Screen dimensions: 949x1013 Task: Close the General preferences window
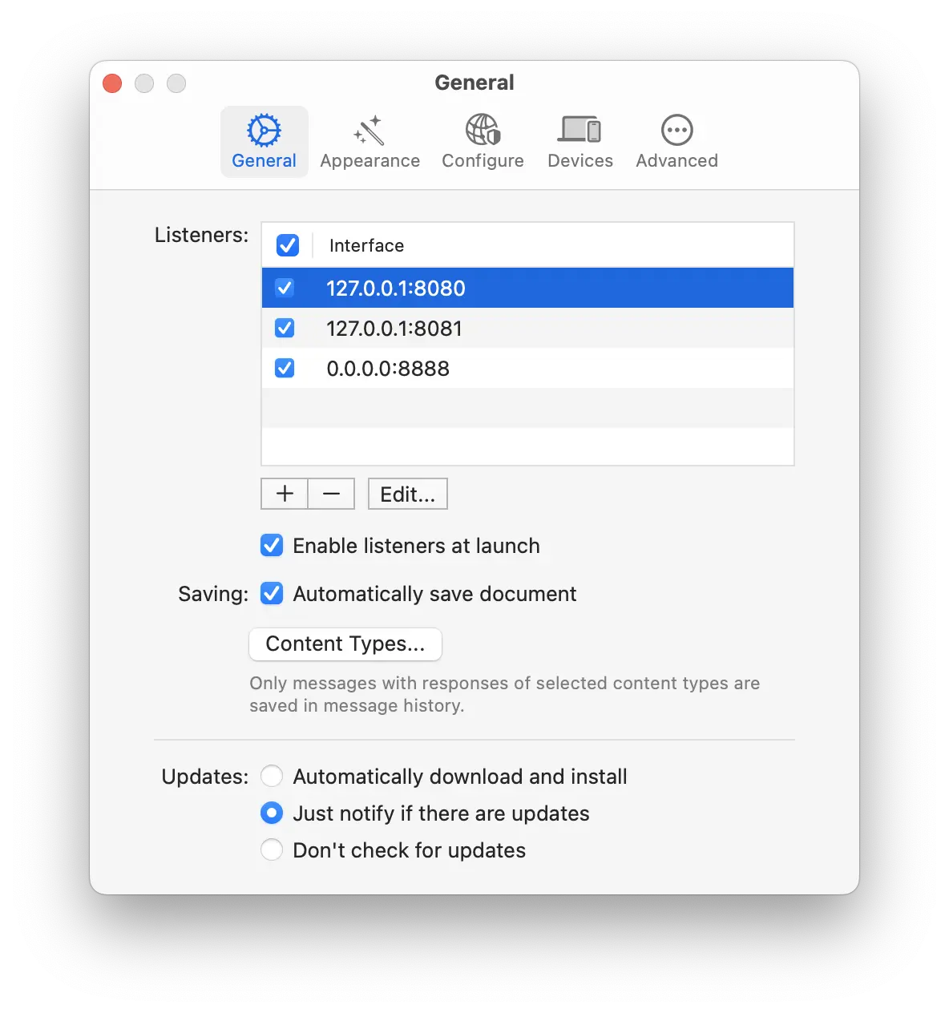click(112, 83)
